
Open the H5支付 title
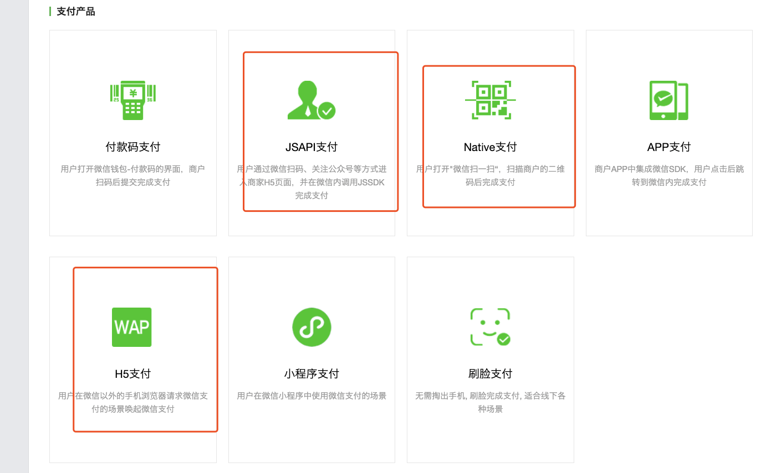pos(133,374)
